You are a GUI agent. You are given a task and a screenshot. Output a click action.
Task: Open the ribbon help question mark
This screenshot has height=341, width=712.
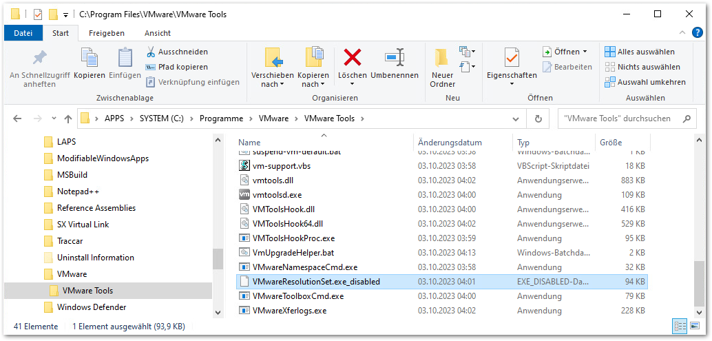tap(697, 32)
